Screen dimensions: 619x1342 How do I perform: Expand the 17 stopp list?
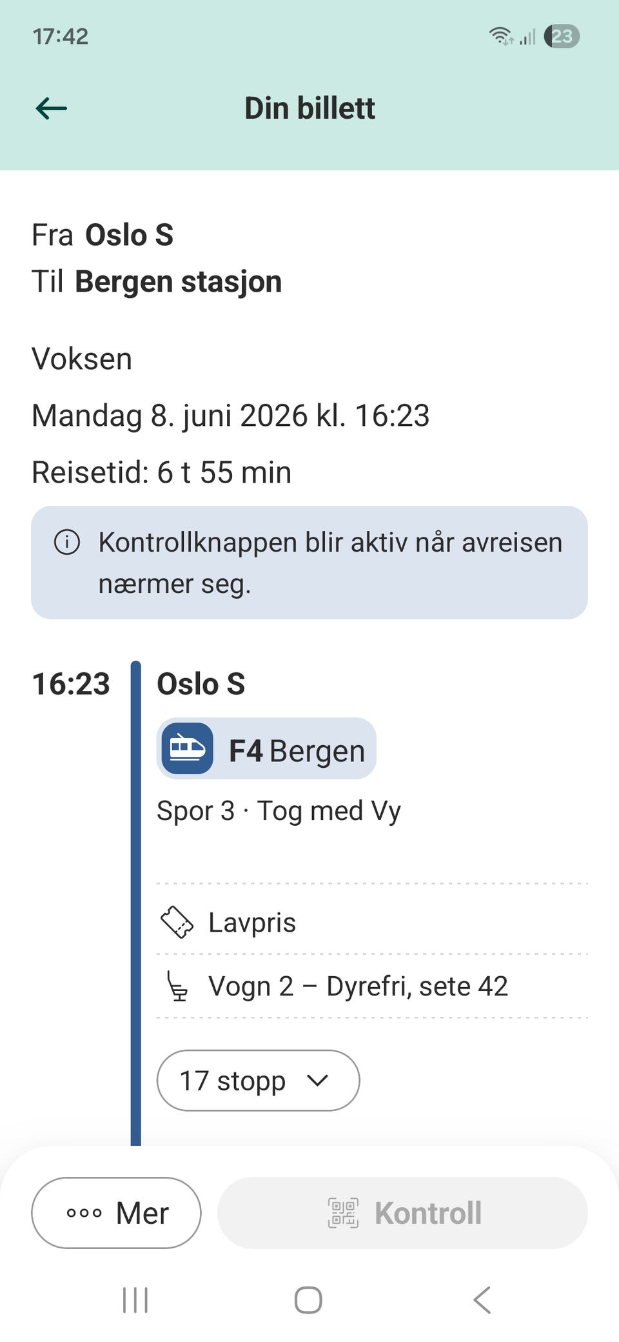[x=258, y=1080]
